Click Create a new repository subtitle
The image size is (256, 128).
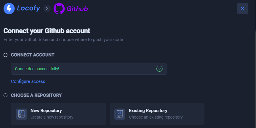click(x=52, y=117)
